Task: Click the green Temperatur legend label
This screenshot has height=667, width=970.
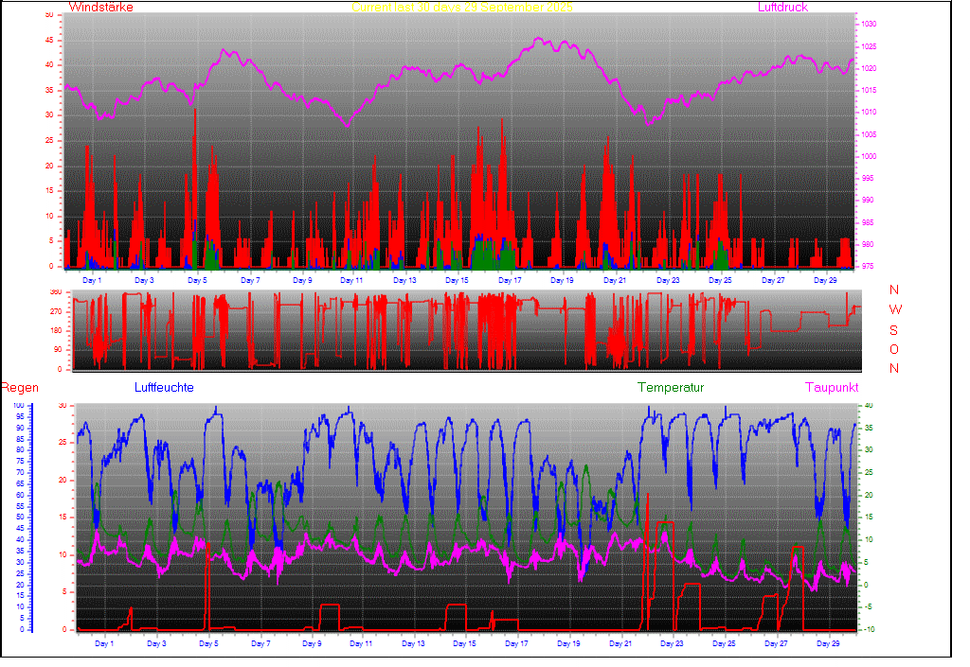Action: point(671,388)
